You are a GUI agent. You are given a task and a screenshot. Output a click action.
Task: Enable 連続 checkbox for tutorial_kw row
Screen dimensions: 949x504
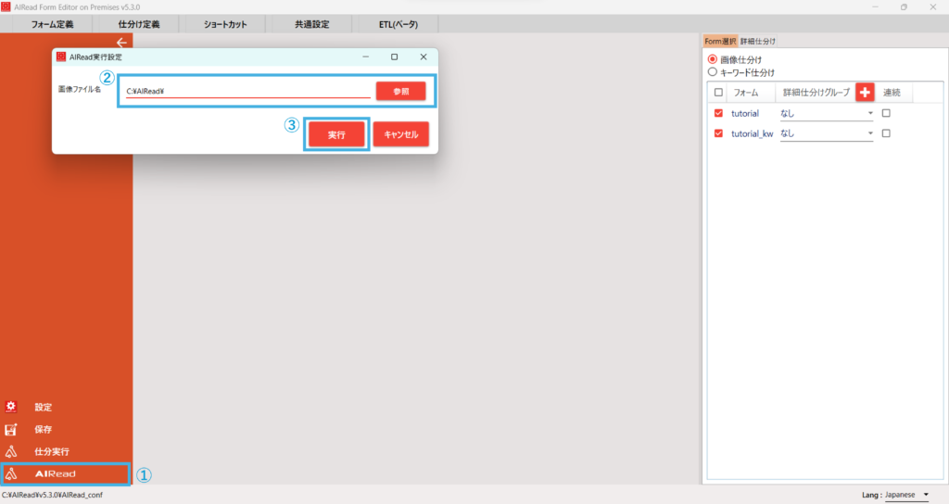(x=886, y=133)
